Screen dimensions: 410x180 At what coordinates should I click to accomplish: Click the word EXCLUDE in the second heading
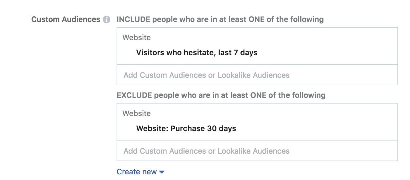[x=134, y=95]
